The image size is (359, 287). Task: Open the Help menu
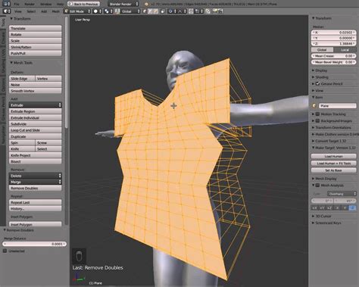tap(60, 4)
